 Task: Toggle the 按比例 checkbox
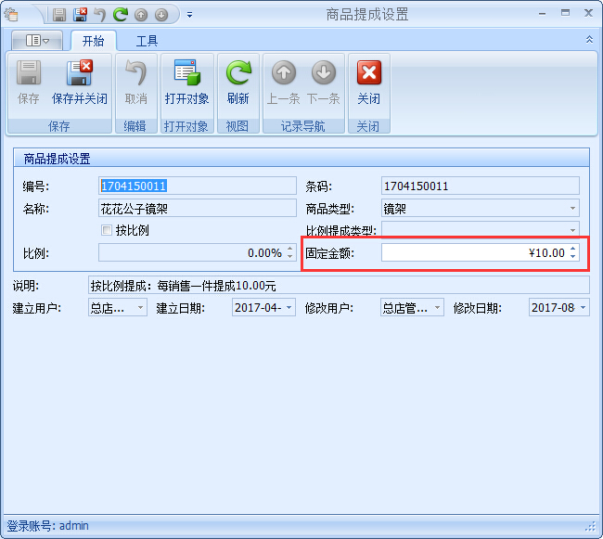tap(107, 230)
